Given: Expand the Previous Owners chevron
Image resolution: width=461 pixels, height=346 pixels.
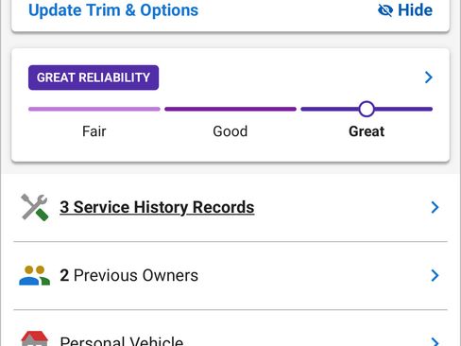Looking at the screenshot, I should click(x=435, y=275).
